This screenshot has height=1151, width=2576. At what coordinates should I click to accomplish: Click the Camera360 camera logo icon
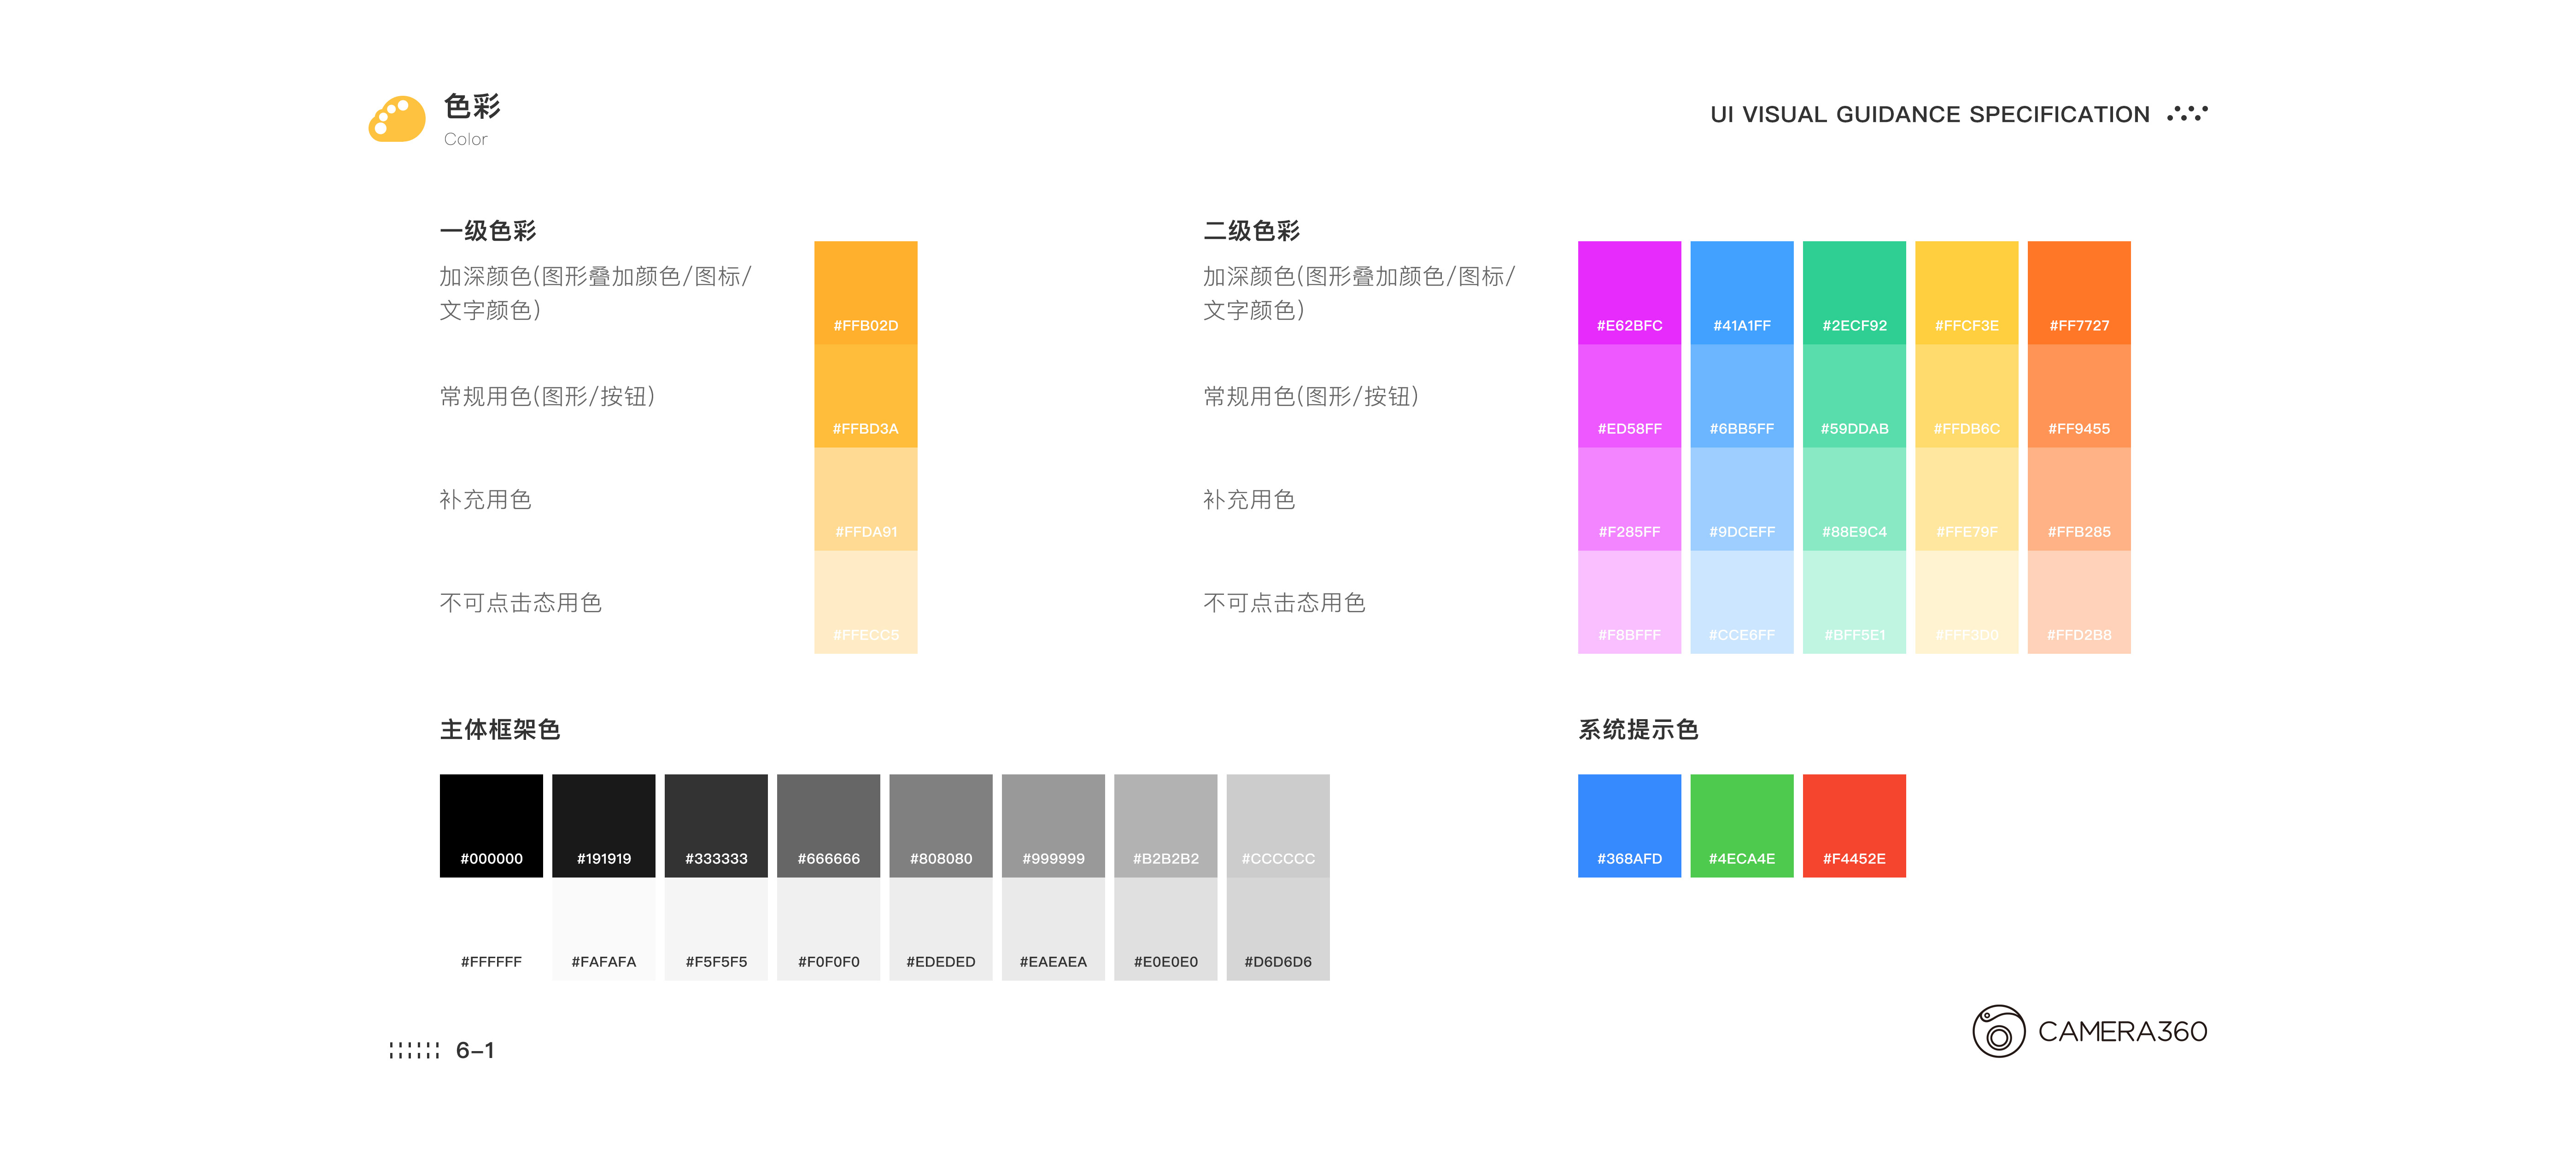(1998, 1031)
